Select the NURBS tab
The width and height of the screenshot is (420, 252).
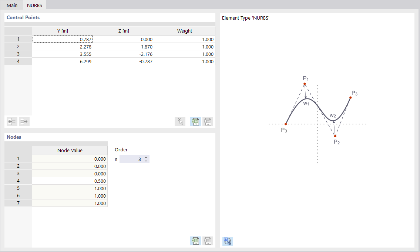[34, 5]
